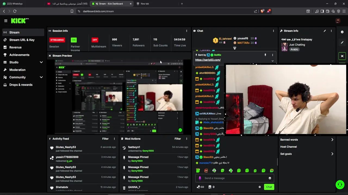The height and width of the screenshot is (195, 348).
Task: Open the serio53.com pinned link
Action: click(208, 60)
